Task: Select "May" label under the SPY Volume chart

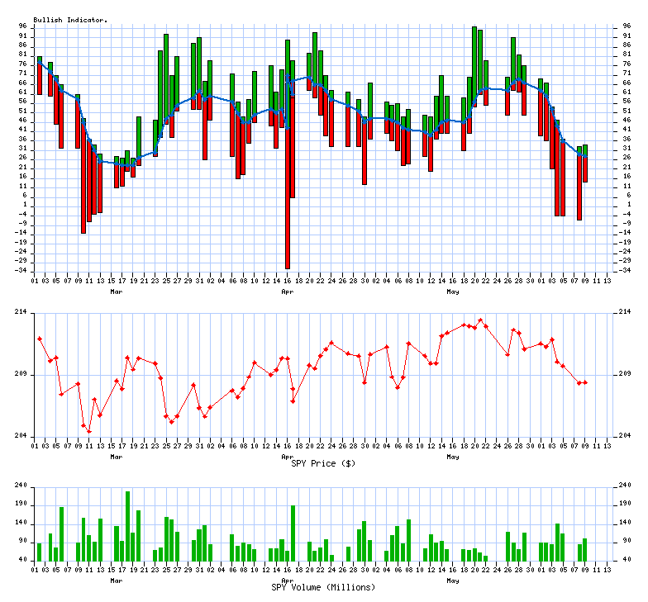Action: (453, 581)
